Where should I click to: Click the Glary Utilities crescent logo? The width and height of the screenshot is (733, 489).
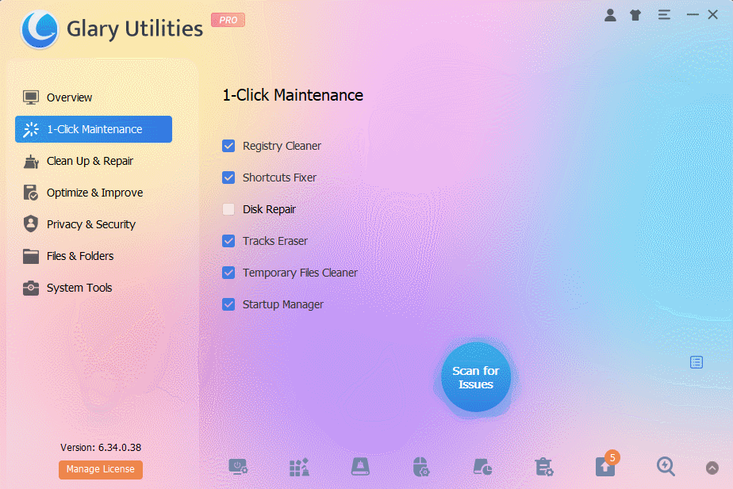(x=40, y=29)
